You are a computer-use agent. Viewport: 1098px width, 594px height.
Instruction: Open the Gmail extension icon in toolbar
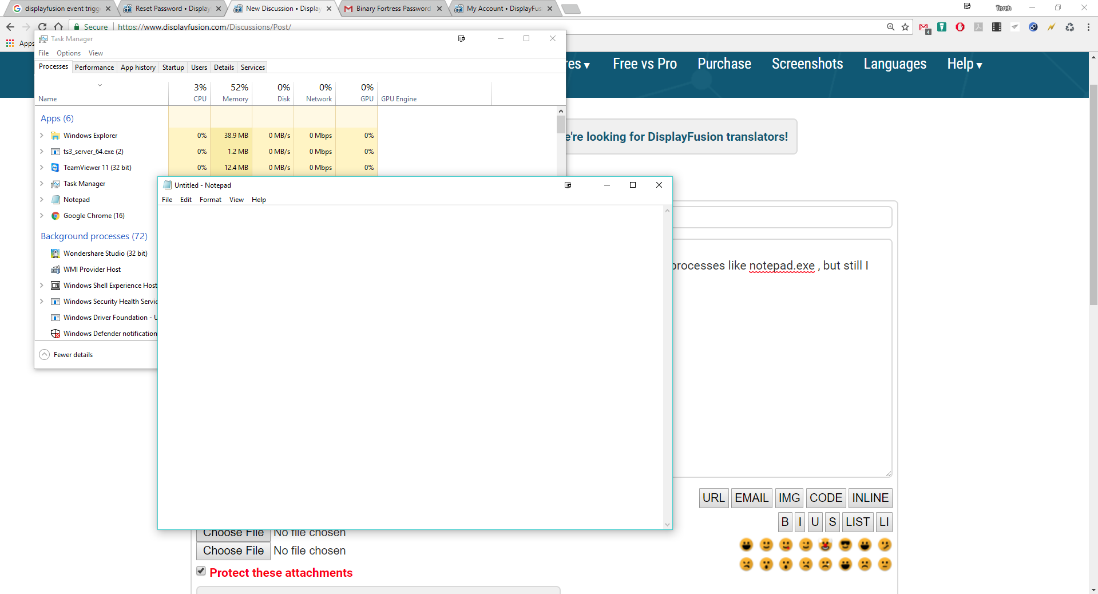923,27
